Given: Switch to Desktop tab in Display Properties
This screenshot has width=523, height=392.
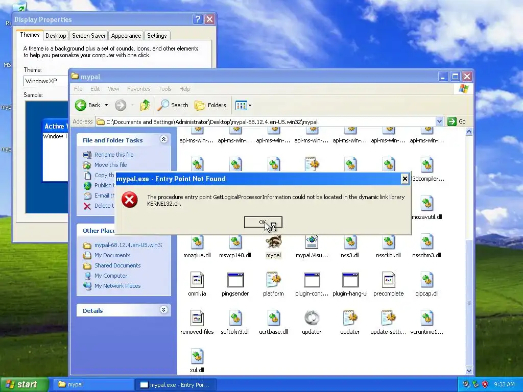Looking at the screenshot, I should coord(56,36).
